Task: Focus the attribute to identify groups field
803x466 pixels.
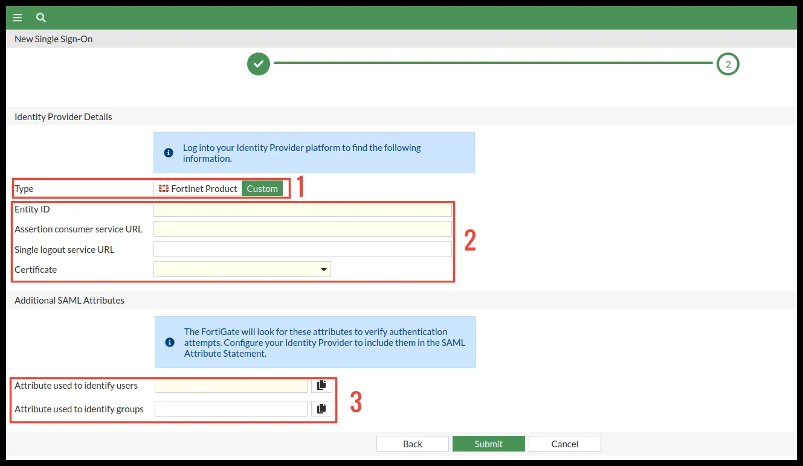Action: pyautogui.click(x=231, y=409)
